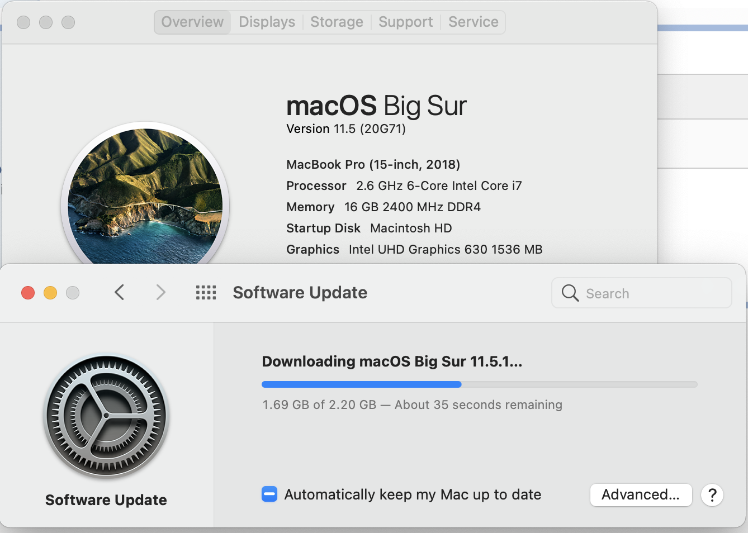This screenshot has height=533, width=748.
Task: Switch to the Displays tab
Action: [x=267, y=22]
